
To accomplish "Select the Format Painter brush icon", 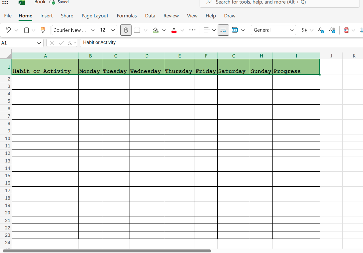I will click(43, 30).
